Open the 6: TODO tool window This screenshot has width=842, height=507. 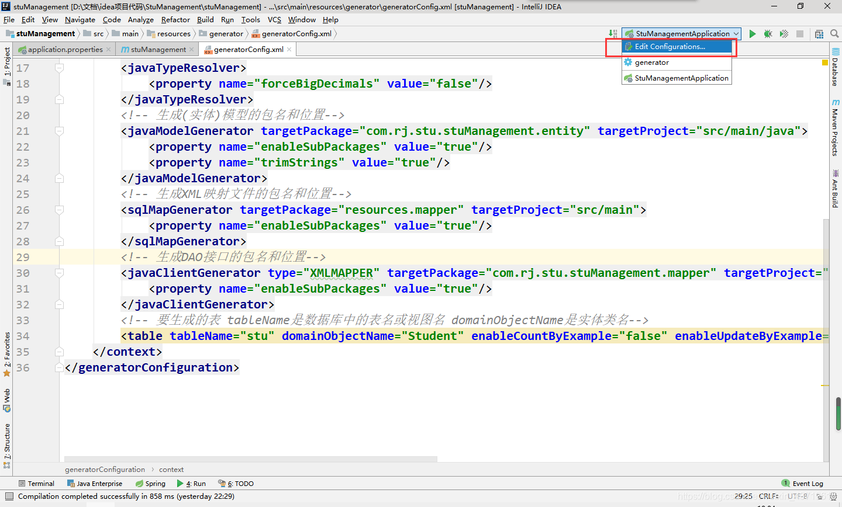(x=236, y=484)
